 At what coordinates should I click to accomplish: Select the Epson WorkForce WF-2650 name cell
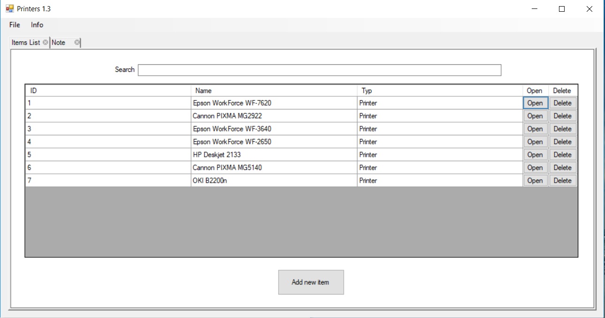click(274, 142)
